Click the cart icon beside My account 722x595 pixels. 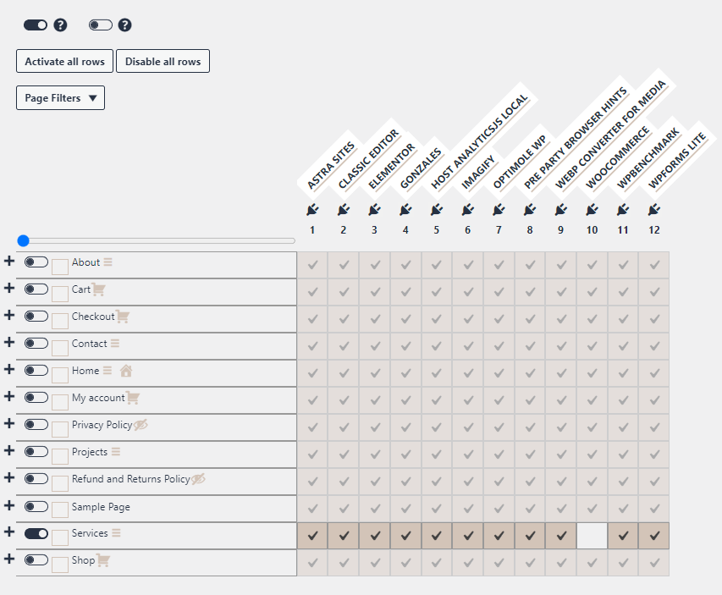click(x=133, y=398)
